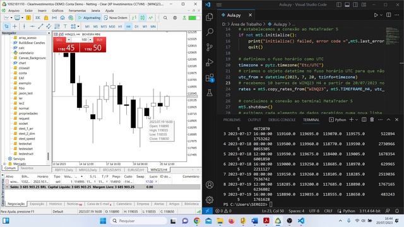Open volume dropdown beside SELL

[x=69, y=40]
